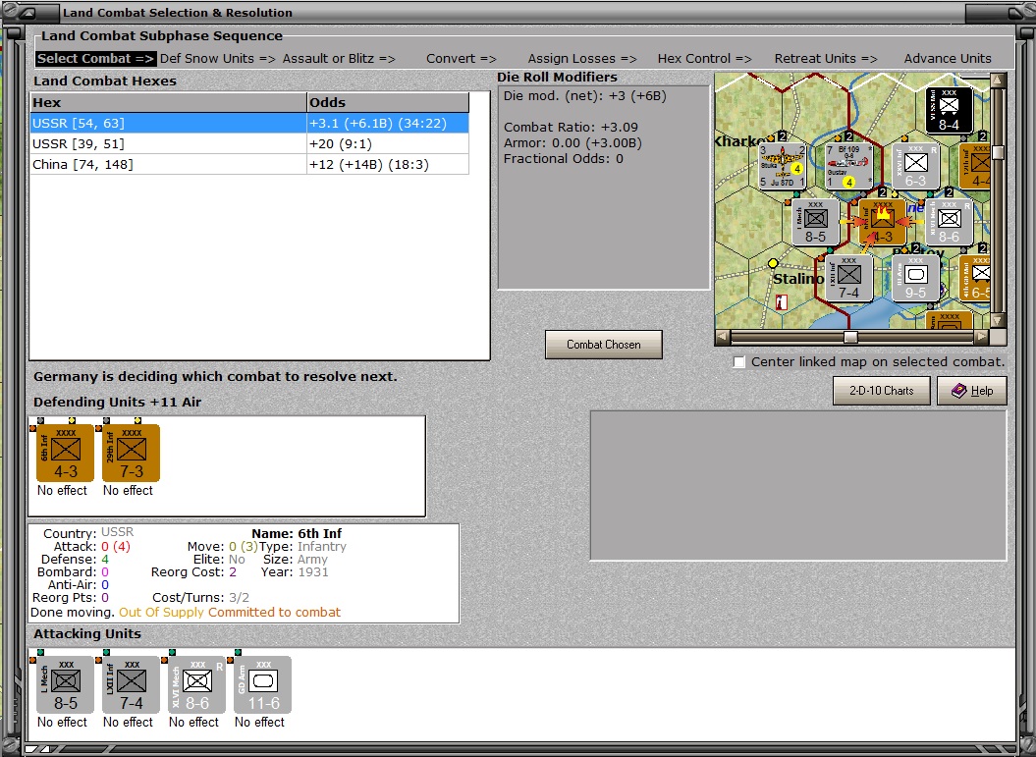The image size is (1036, 757).
Task: Confirm with the Combat Chosen button
Action: (x=603, y=345)
